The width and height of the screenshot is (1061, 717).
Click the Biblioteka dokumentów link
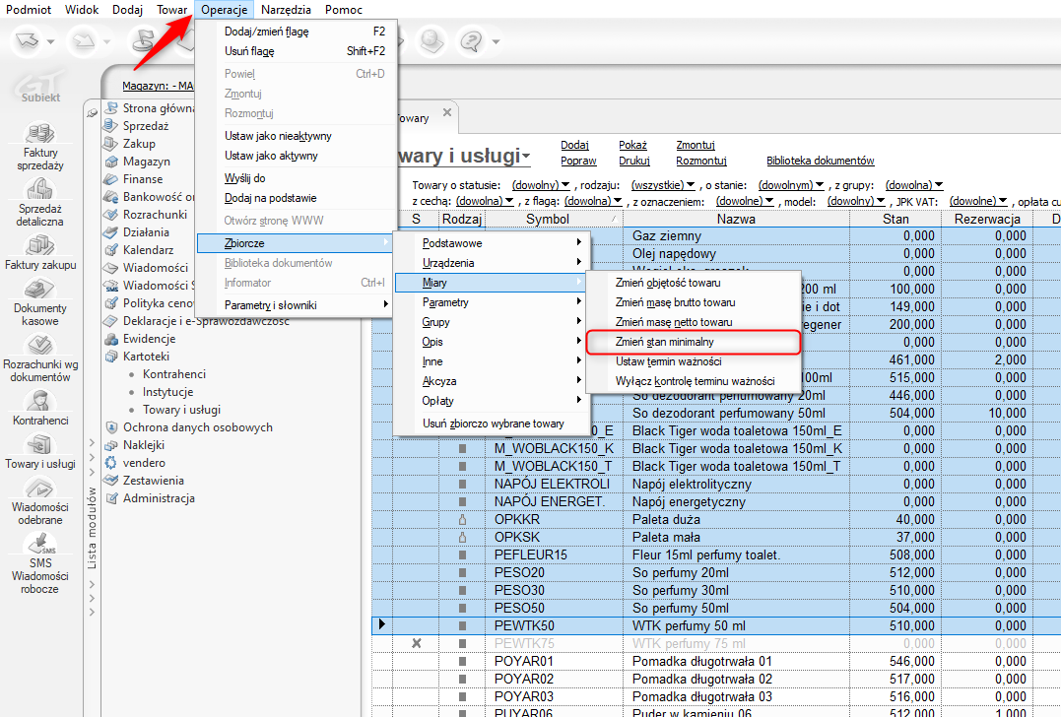820,161
